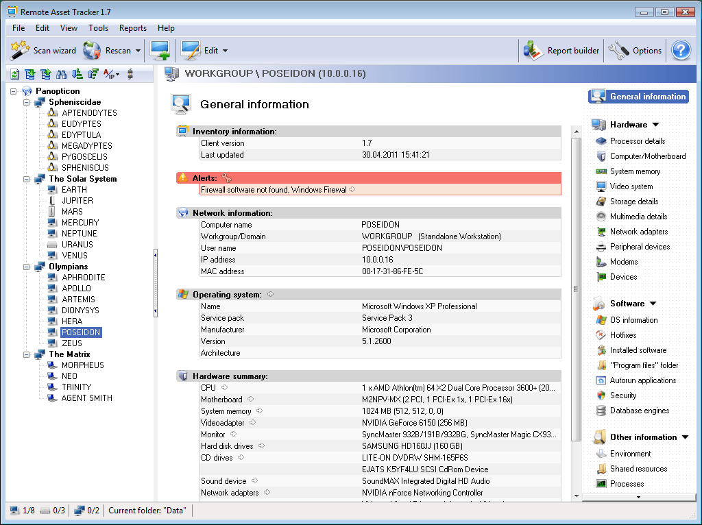Screen dimensions: 702x525
Task: Open the Help menu
Action: (x=166, y=27)
